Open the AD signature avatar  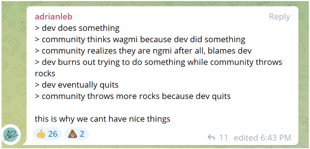(12, 135)
